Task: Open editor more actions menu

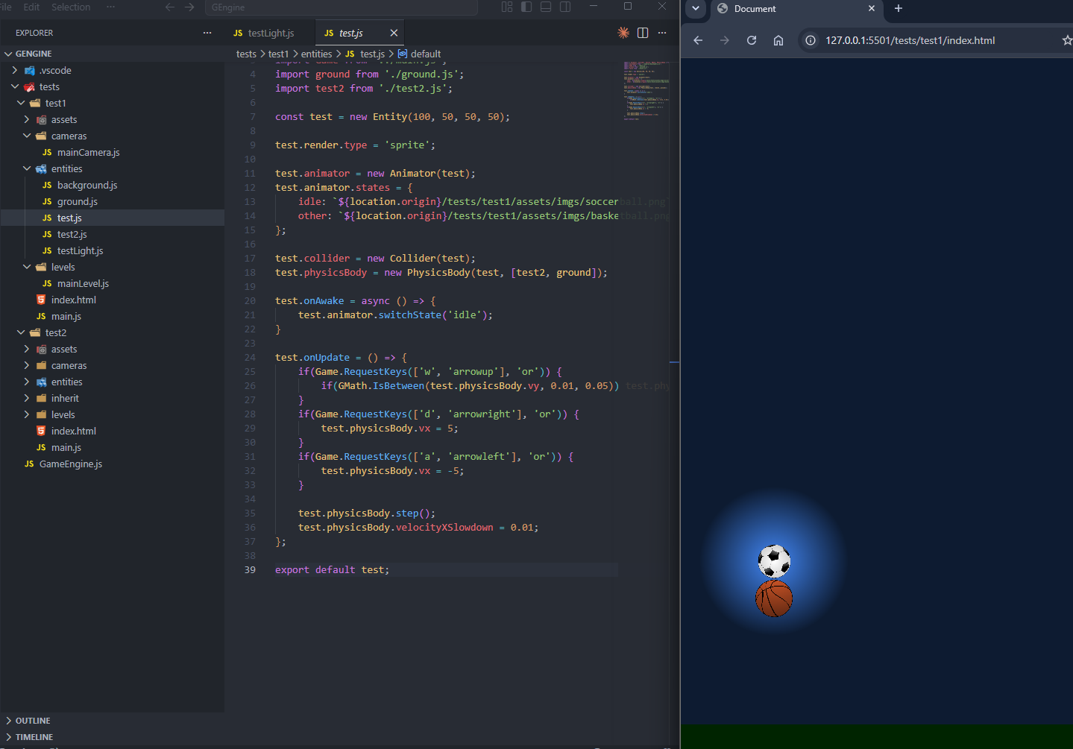Action: tap(662, 33)
